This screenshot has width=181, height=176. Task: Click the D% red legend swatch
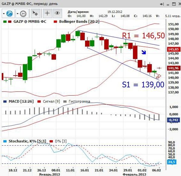pos(51,141)
